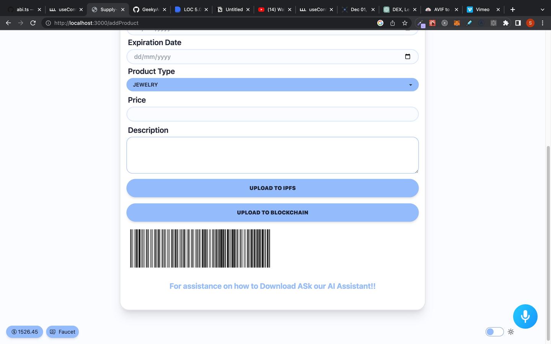This screenshot has height=344, width=551.
Task: Click the eyedropper extension icon
Action: (x=421, y=24)
